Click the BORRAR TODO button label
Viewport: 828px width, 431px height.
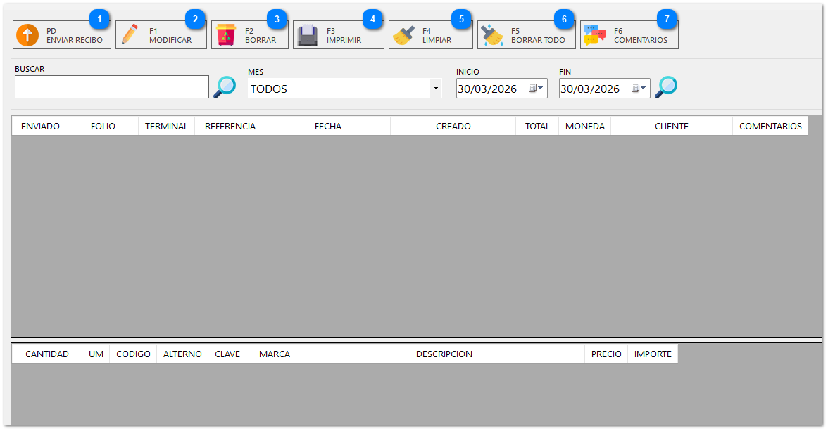point(538,40)
